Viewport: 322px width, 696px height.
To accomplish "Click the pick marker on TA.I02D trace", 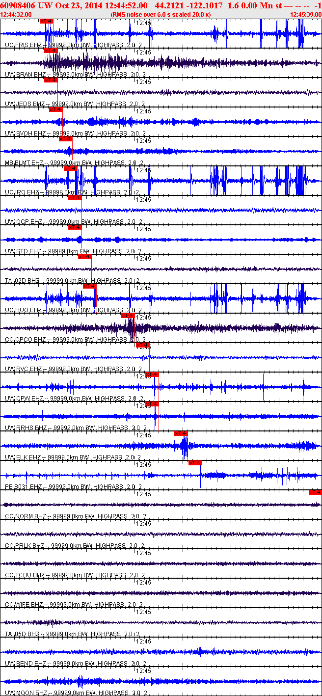I will [85, 257].
